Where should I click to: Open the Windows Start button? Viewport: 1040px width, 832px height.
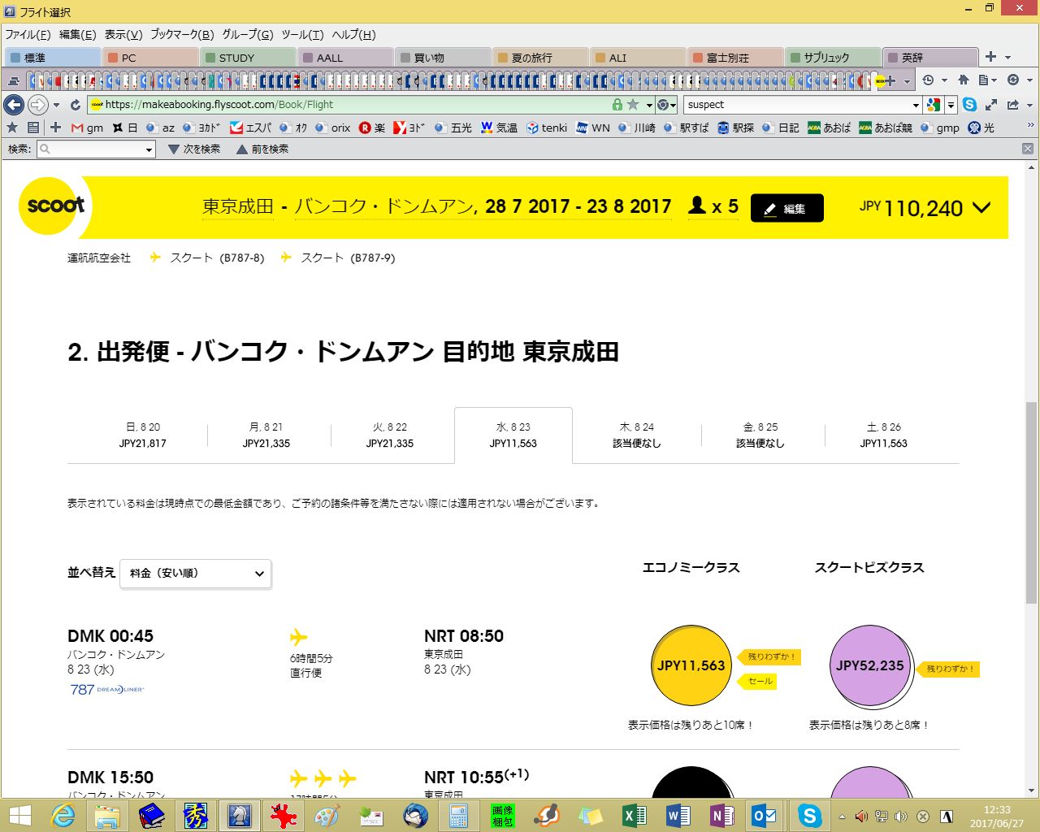coord(19,815)
